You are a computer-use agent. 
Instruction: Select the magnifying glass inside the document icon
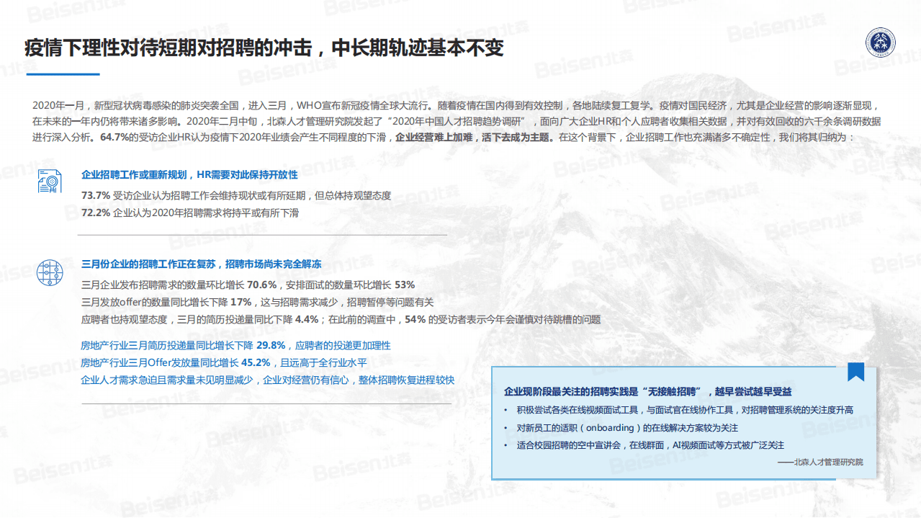click(x=52, y=180)
